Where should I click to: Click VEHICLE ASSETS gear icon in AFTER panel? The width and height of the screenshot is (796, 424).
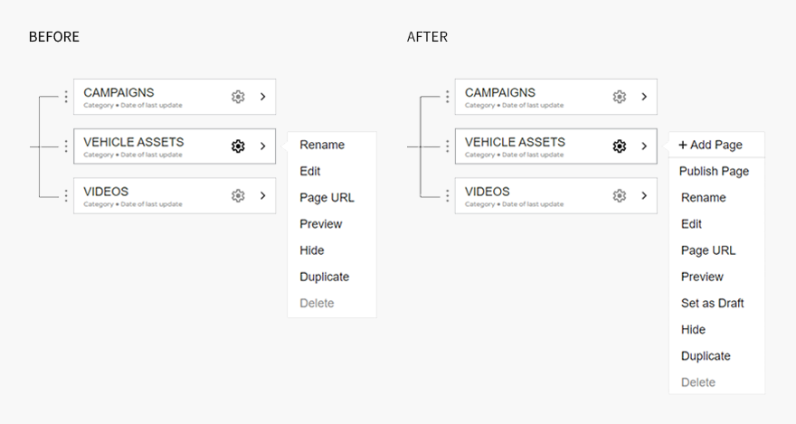(x=620, y=146)
